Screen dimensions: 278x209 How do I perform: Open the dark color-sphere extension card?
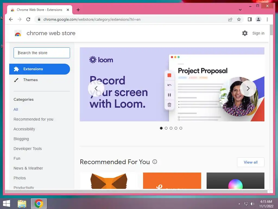coord(235,181)
